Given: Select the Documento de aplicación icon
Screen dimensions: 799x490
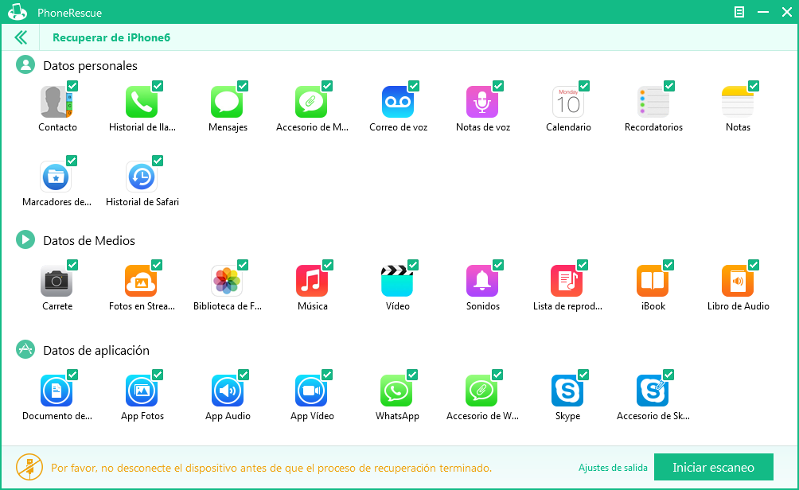Looking at the screenshot, I should click(56, 391).
